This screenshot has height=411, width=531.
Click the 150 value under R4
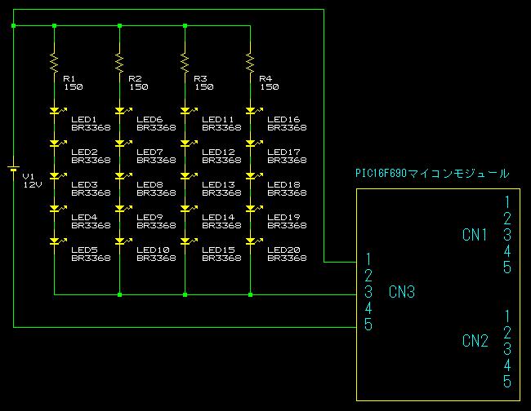tap(270, 87)
